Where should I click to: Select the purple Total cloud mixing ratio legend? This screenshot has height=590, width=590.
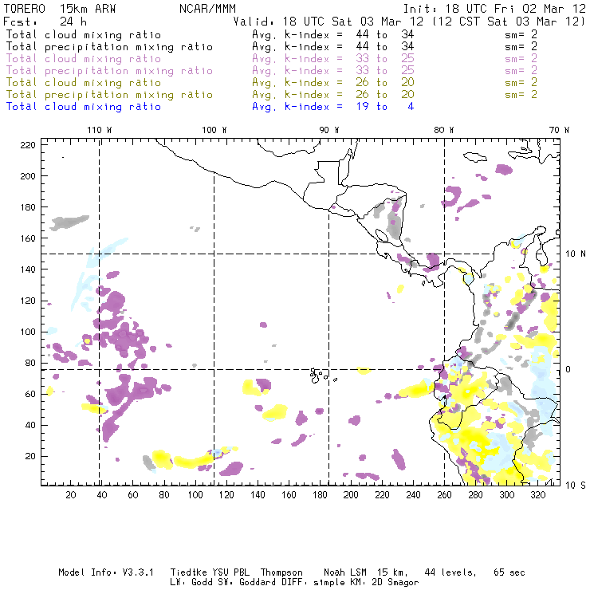84,59
